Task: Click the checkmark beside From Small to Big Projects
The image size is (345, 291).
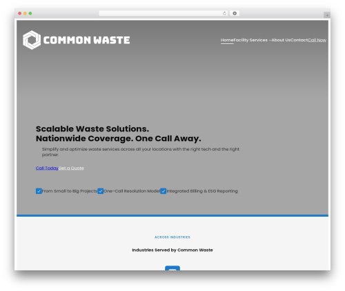Action: tap(39, 191)
